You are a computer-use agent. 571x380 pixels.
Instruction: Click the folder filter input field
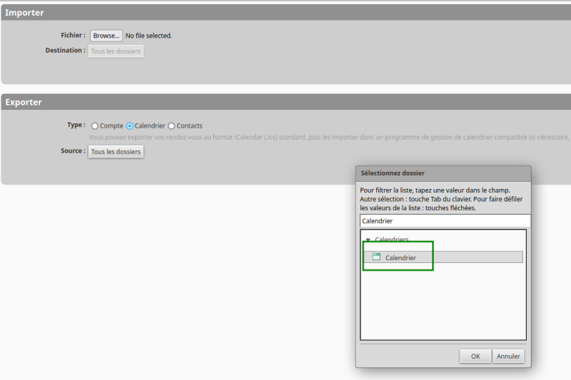(445, 221)
